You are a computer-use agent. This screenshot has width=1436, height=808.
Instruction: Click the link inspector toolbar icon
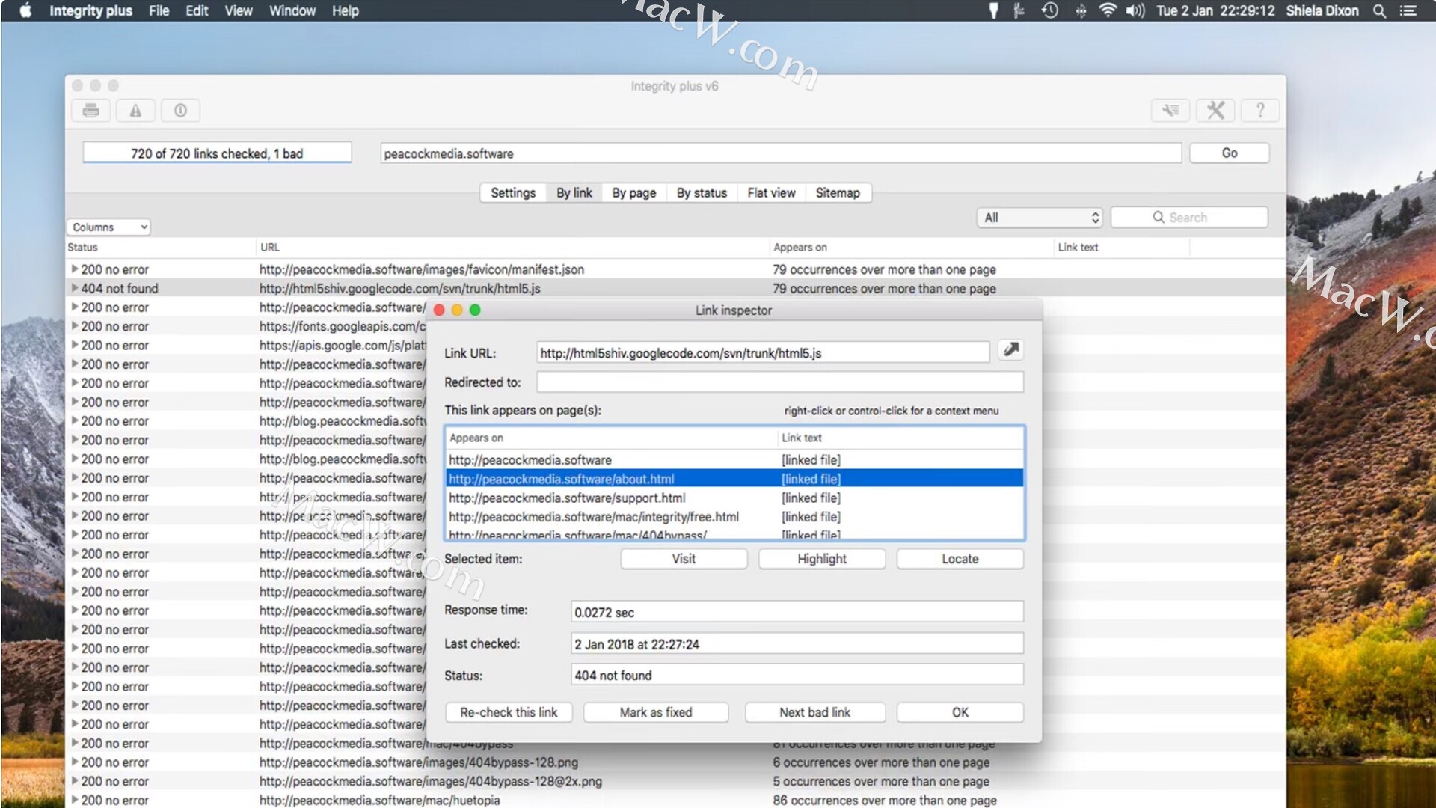click(x=1170, y=111)
